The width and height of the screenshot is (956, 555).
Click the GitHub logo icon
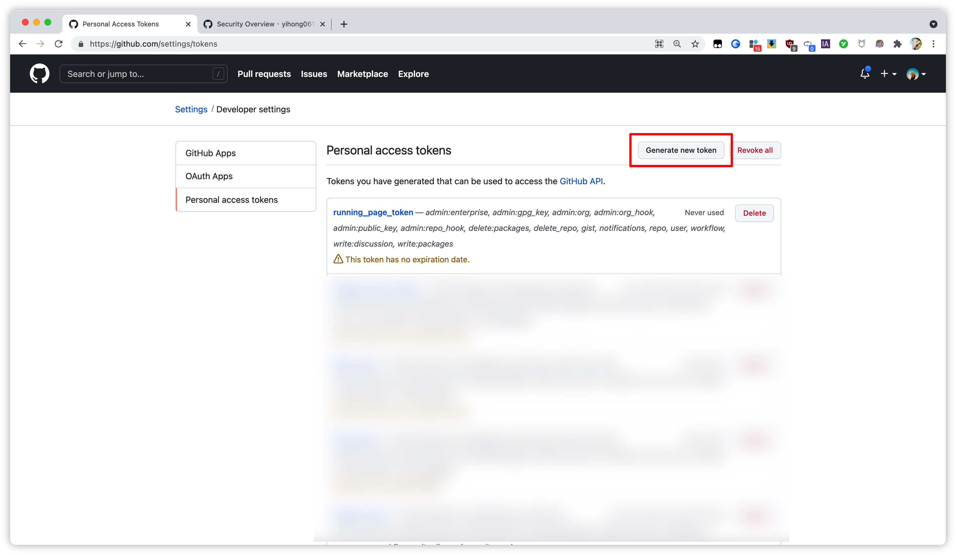tap(40, 73)
